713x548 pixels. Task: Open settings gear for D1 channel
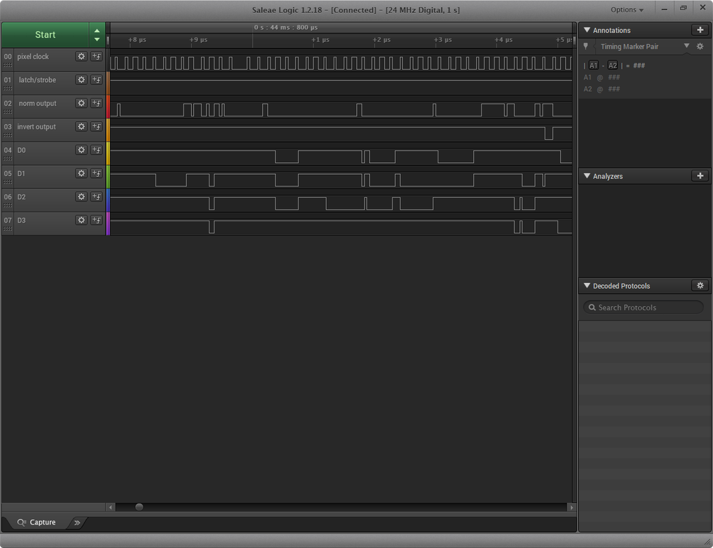pos(82,173)
